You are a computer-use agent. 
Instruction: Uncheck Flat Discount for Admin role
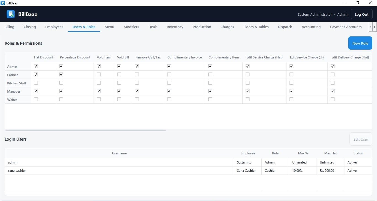(x=36, y=66)
